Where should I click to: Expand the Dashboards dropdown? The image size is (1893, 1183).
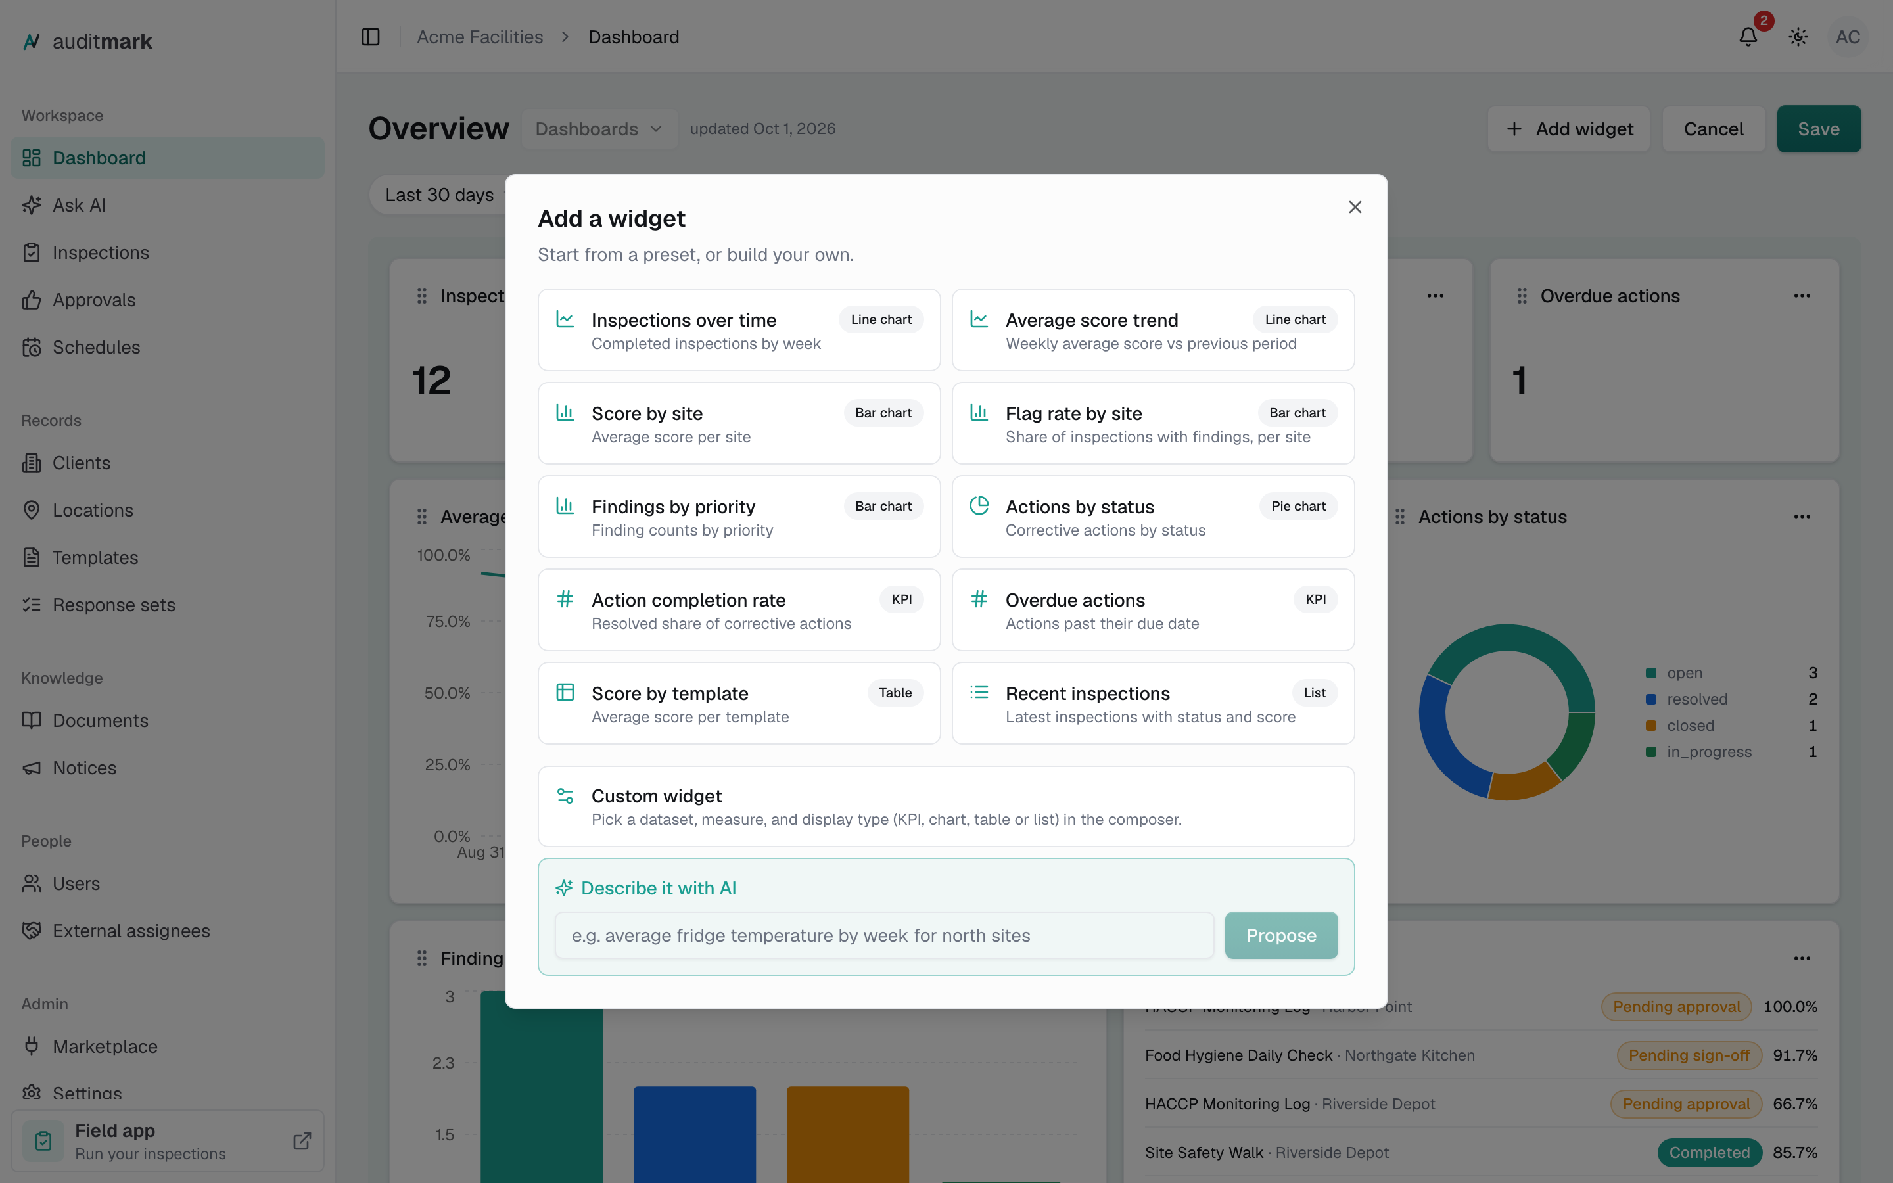click(x=599, y=129)
